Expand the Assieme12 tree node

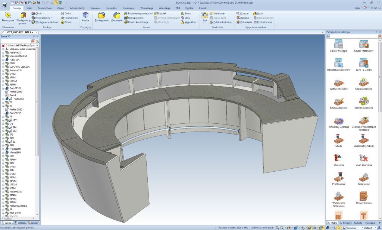(x=3, y=52)
